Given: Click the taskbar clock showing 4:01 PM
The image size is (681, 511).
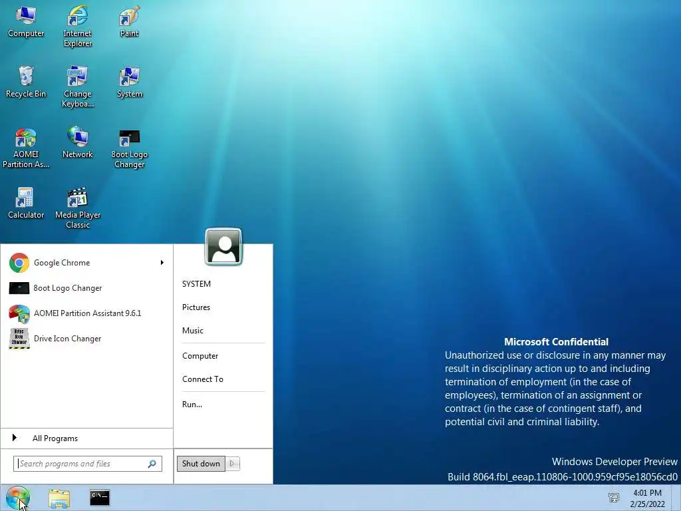Looking at the screenshot, I should click(647, 498).
